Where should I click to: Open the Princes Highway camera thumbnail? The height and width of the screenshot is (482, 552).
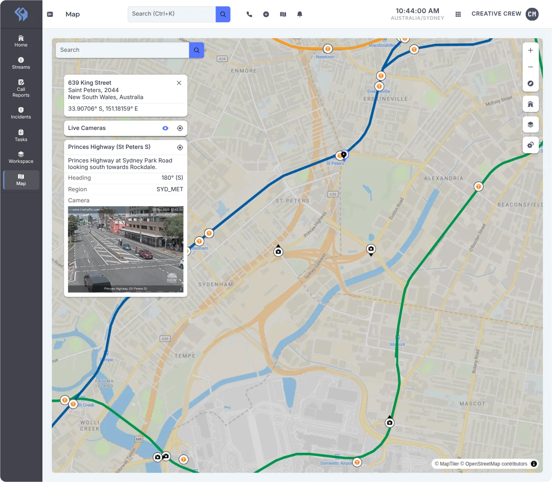point(126,250)
